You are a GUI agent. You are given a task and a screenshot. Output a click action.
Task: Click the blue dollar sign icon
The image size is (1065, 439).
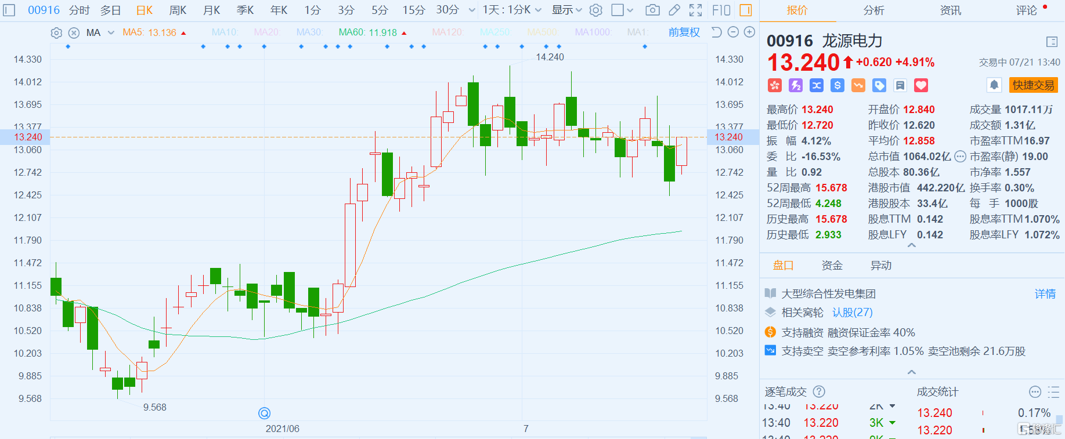coord(837,85)
